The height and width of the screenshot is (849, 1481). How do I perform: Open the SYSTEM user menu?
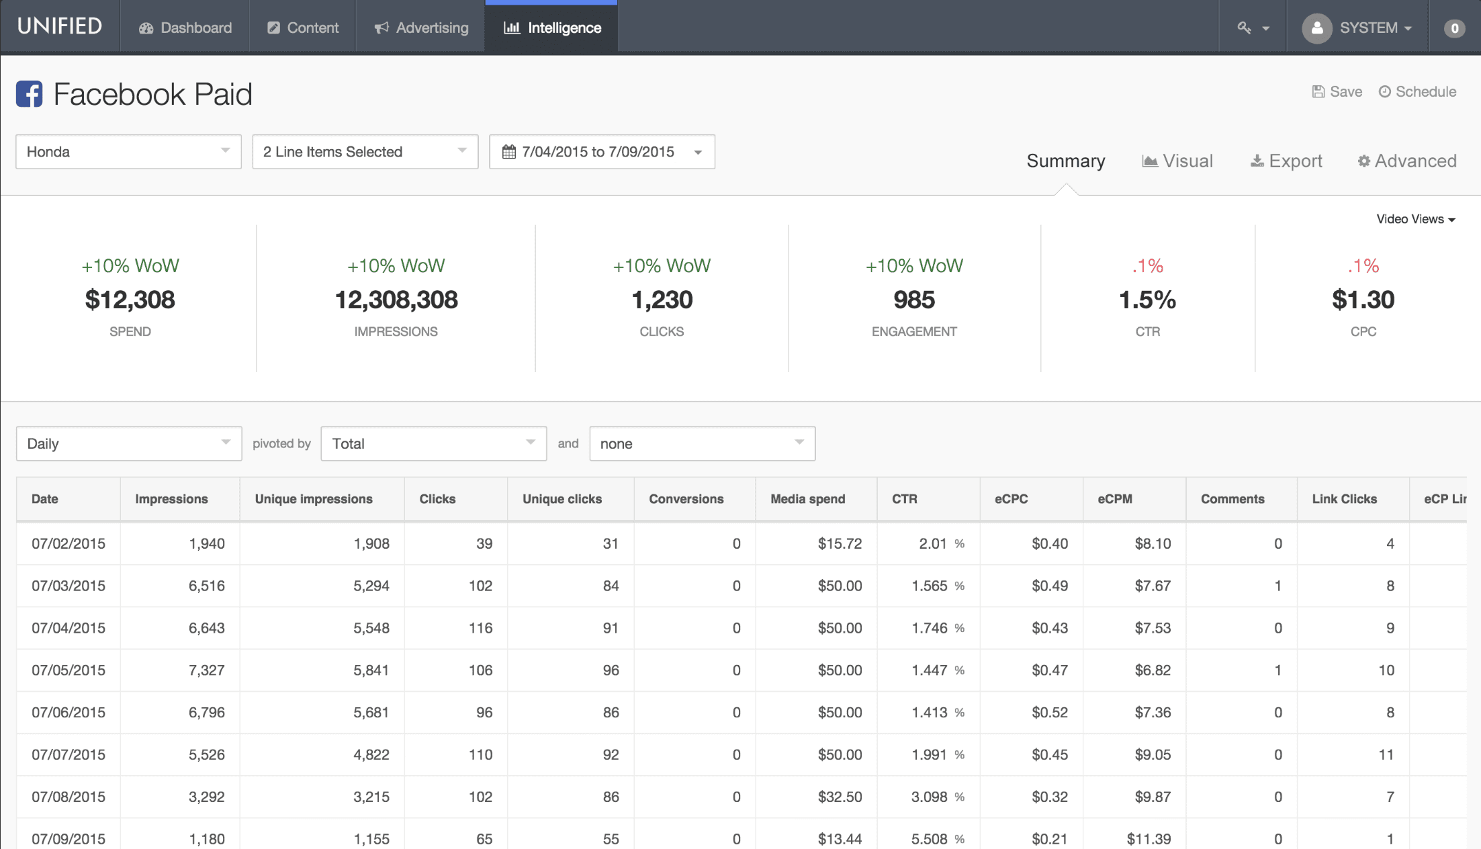(1357, 28)
